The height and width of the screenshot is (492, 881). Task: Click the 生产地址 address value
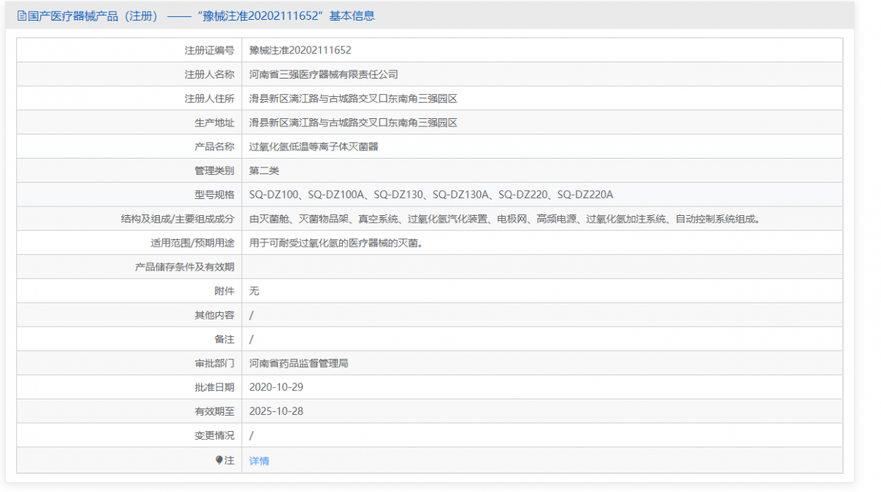click(x=353, y=123)
